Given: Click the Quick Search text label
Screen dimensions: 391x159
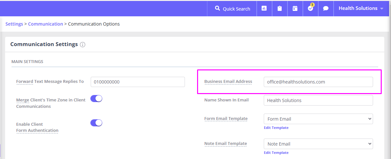Looking at the screenshot, I should pyautogui.click(x=237, y=9).
